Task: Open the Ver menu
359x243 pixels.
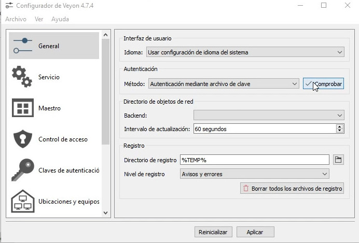Action: pos(39,19)
